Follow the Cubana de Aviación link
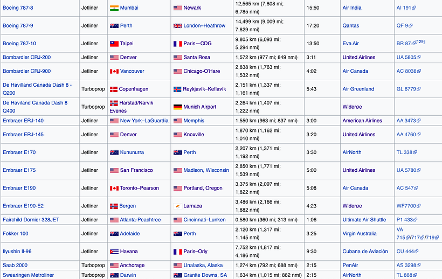 tap(365, 252)
